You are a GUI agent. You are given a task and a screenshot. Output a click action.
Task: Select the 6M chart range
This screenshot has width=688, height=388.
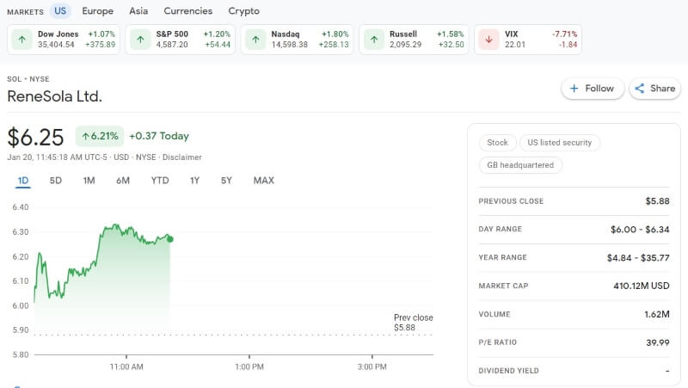[123, 181]
